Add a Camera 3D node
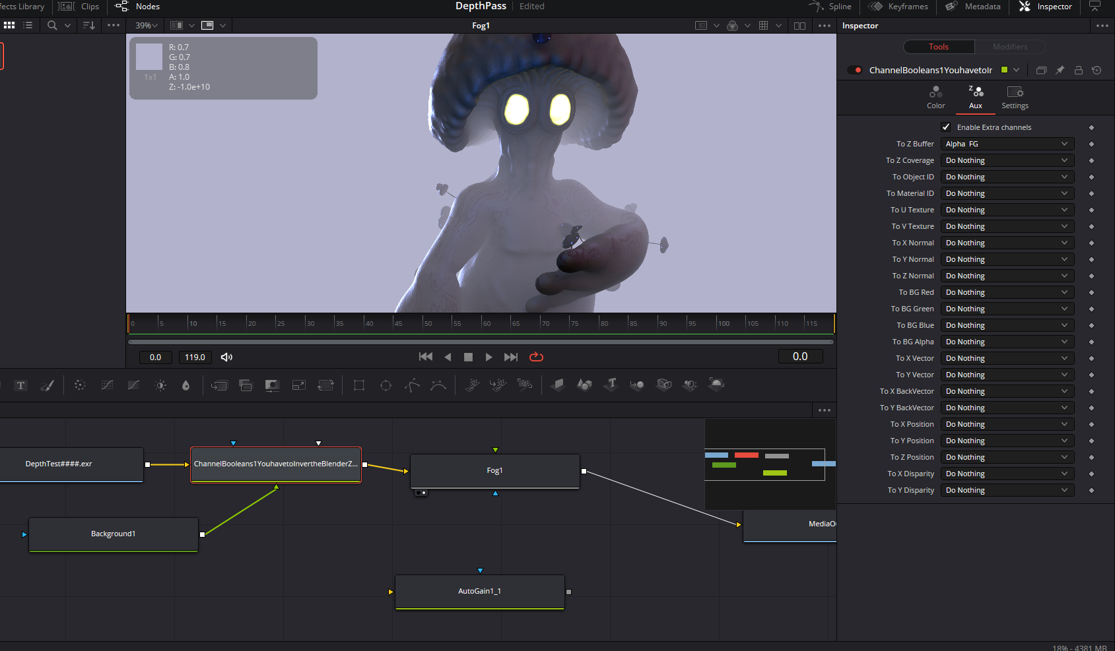 [x=664, y=385]
